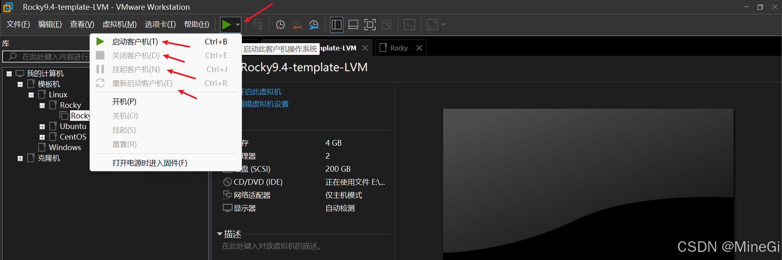This screenshot has width=782, height=260.
Task: Close the Rocky9.4-template-LVM tab
Action: pyautogui.click(x=365, y=48)
